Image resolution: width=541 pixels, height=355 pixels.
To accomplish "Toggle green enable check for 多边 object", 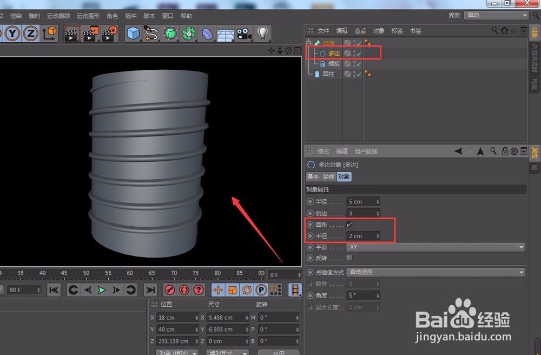I will (x=360, y=54).
